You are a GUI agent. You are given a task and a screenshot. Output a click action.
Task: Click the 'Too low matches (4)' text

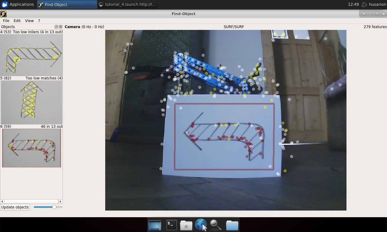[x=44, y=78]
